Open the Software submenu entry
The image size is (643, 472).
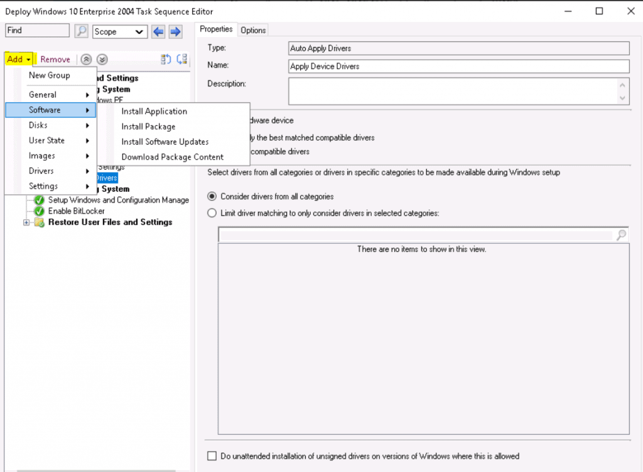tap(51, 110)
